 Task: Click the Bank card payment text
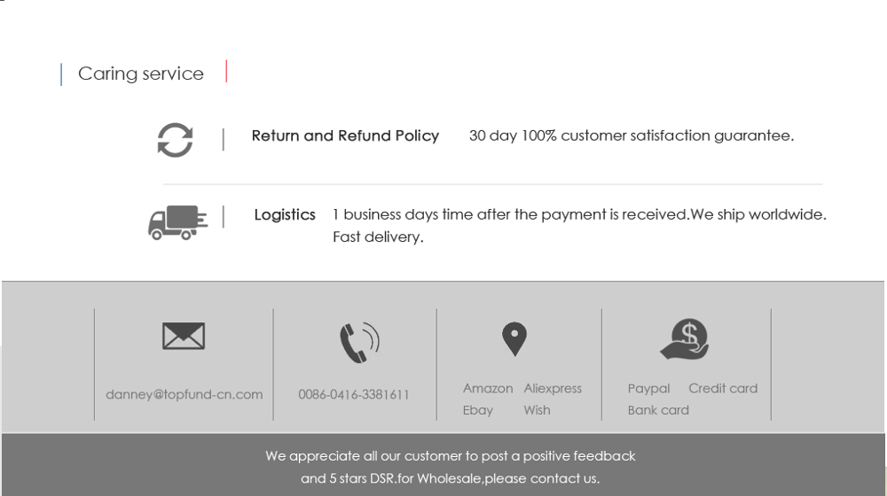(658, 410)
